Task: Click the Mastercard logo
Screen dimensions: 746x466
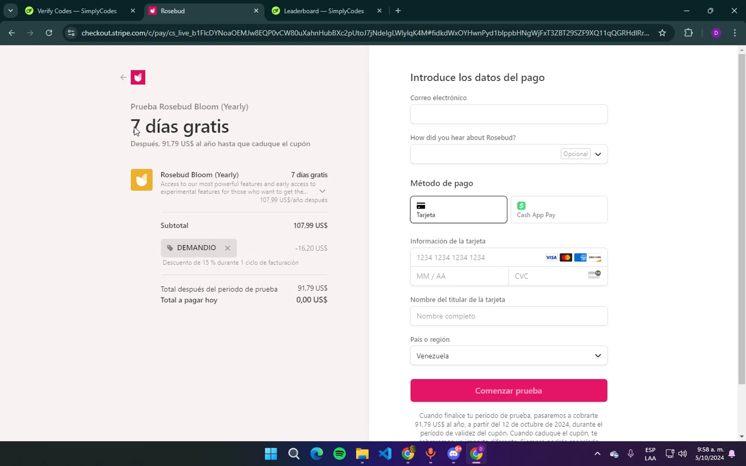Action: coord(565,257)
